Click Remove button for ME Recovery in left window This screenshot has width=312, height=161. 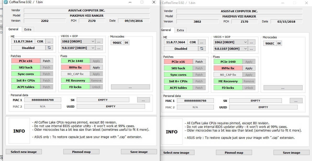pyautogui.click(x=96, y=80)
